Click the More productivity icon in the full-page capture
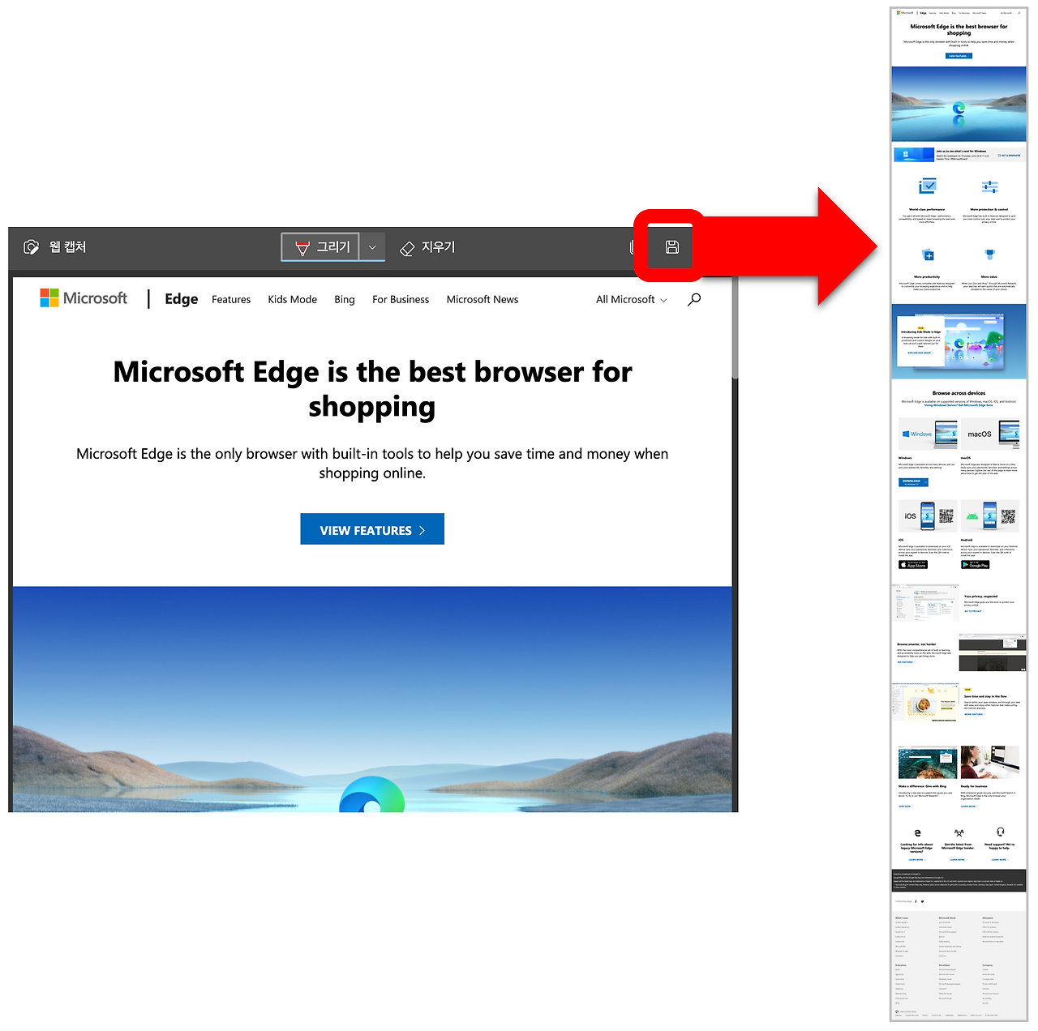The width and height of the screenshot is (1038, 1031). point(929,255)
